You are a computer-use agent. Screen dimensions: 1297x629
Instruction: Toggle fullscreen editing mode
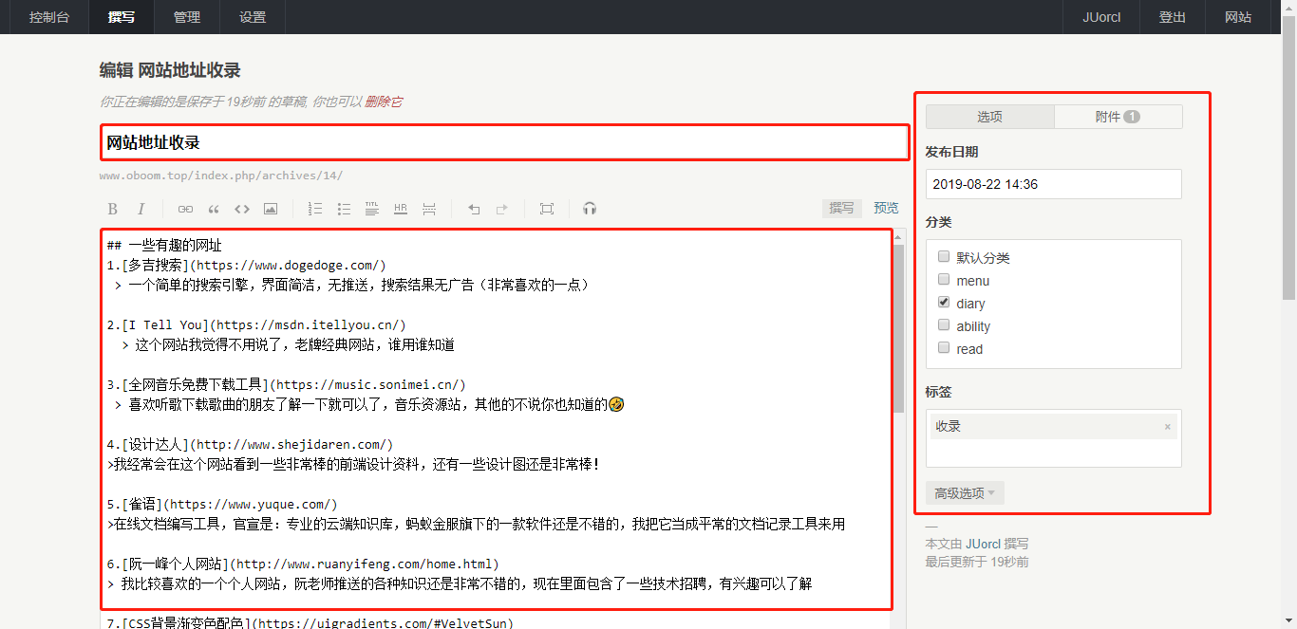547,209
